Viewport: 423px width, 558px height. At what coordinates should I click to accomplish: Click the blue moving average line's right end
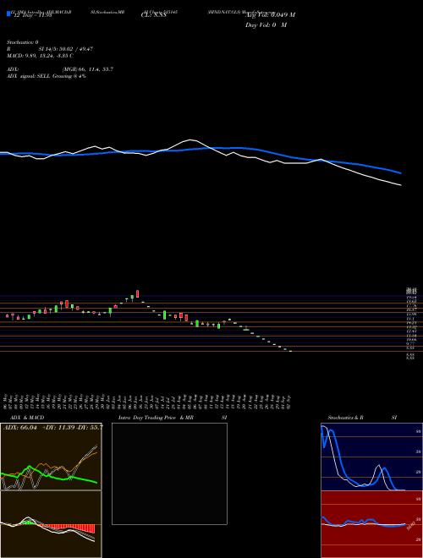pyautogui.click(x=400, y=173)
